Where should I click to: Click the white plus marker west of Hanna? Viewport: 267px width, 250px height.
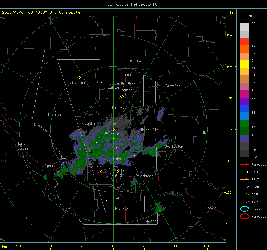[168, 120]
